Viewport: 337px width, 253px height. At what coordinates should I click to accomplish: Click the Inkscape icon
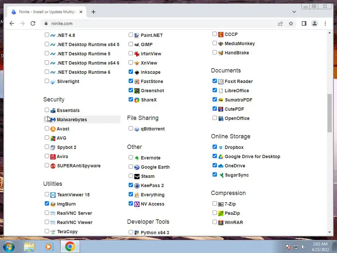[x=137, y=72]
